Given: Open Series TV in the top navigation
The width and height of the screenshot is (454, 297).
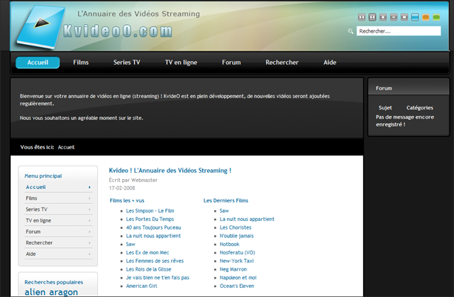Looking at the screenshot, I should (x=126, y=63).
